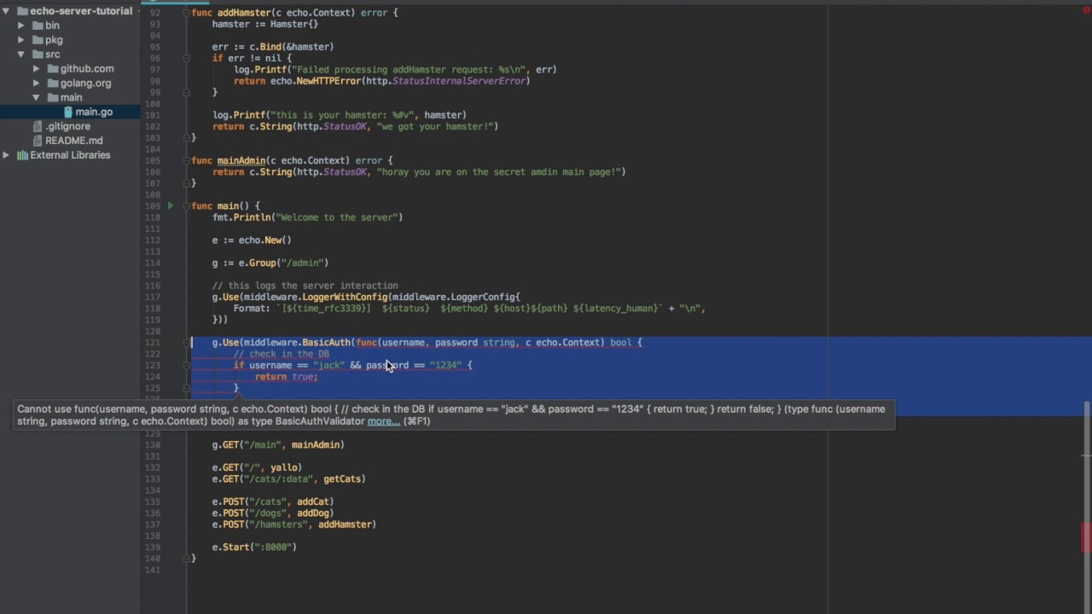Fold the main function at line 109
This screenshot has height=614, width=1092.
pyautogui.click(x=187, y=206)
